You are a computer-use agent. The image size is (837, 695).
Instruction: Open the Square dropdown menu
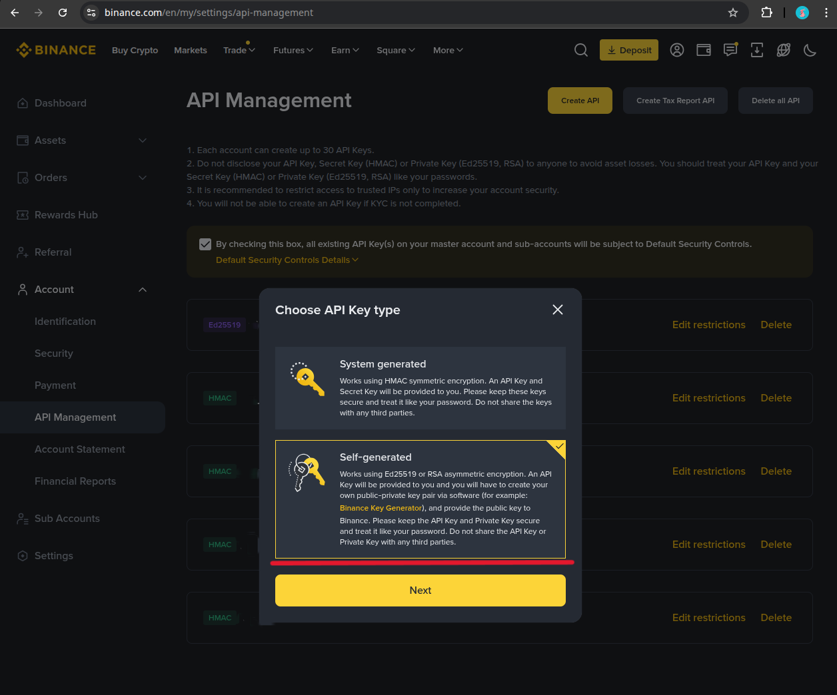click(x=396, y=51)
